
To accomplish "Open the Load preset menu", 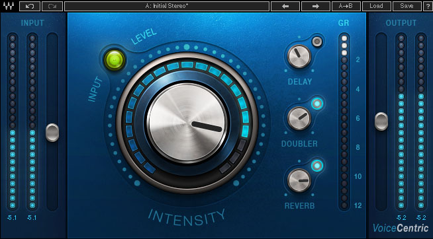I will 376,6.
